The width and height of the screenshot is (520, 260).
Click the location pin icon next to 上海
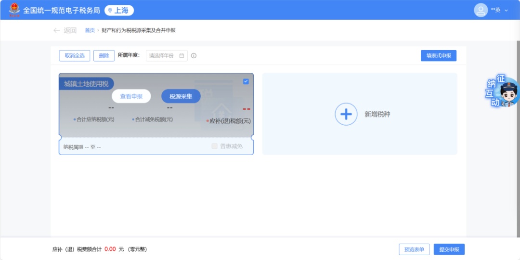point(110,10)
